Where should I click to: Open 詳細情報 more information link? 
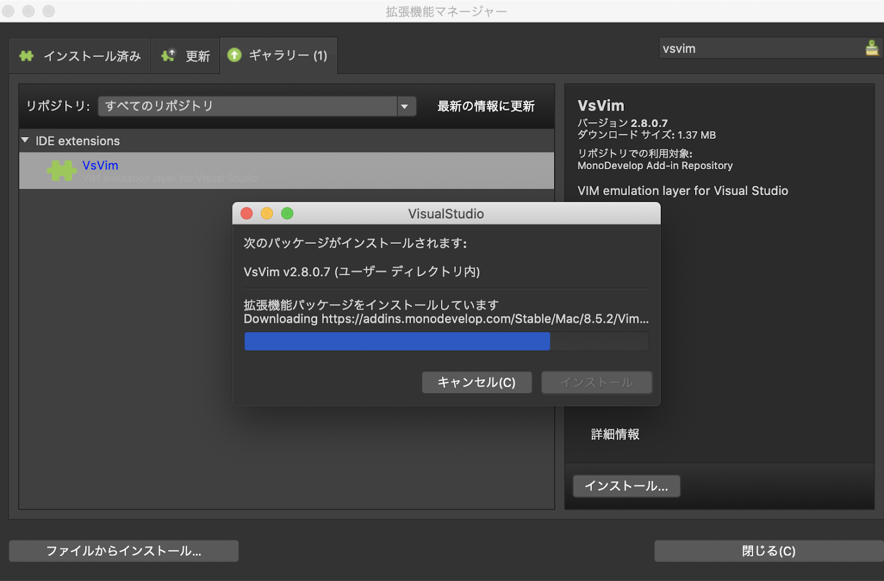(615, 435)
